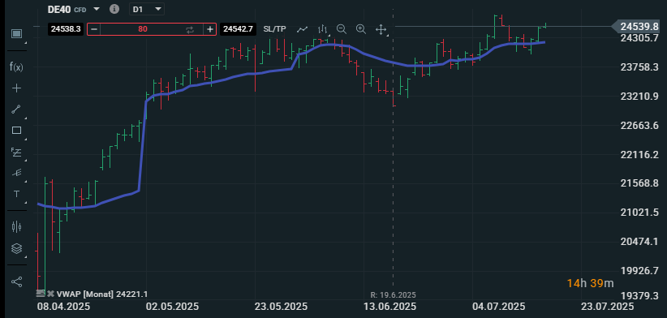
Task: Open the SL/TP settings
Action: (275, 29)
